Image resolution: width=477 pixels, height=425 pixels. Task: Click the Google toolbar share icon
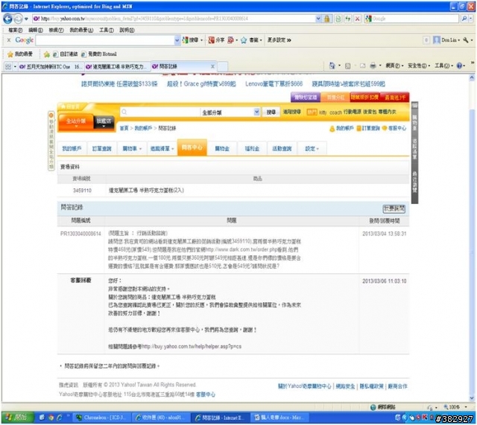click(211, 40)
